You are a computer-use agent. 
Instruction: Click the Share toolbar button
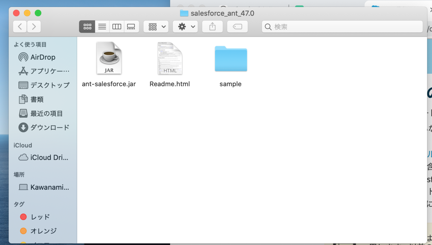tap(212, 27)
